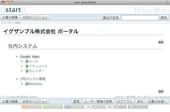Click the start.txt last-updated info text
This screenshot has height=112, width=170.
(x=142, y=97)
